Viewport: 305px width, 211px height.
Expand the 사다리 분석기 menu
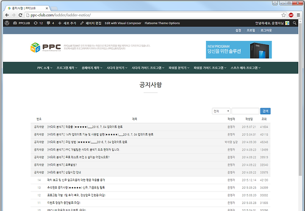click(117, 68)
